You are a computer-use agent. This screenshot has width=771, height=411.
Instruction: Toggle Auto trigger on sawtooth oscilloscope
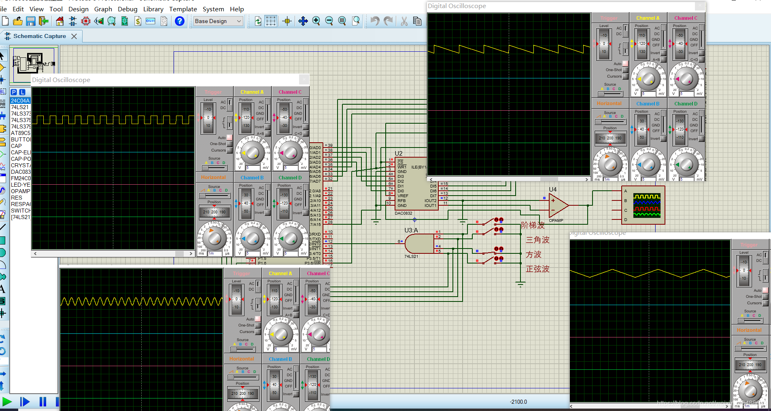[625, 63]
